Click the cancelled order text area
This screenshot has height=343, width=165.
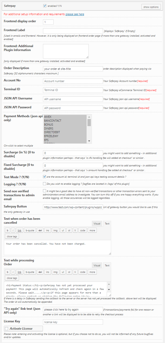click(x=58, y=248)
